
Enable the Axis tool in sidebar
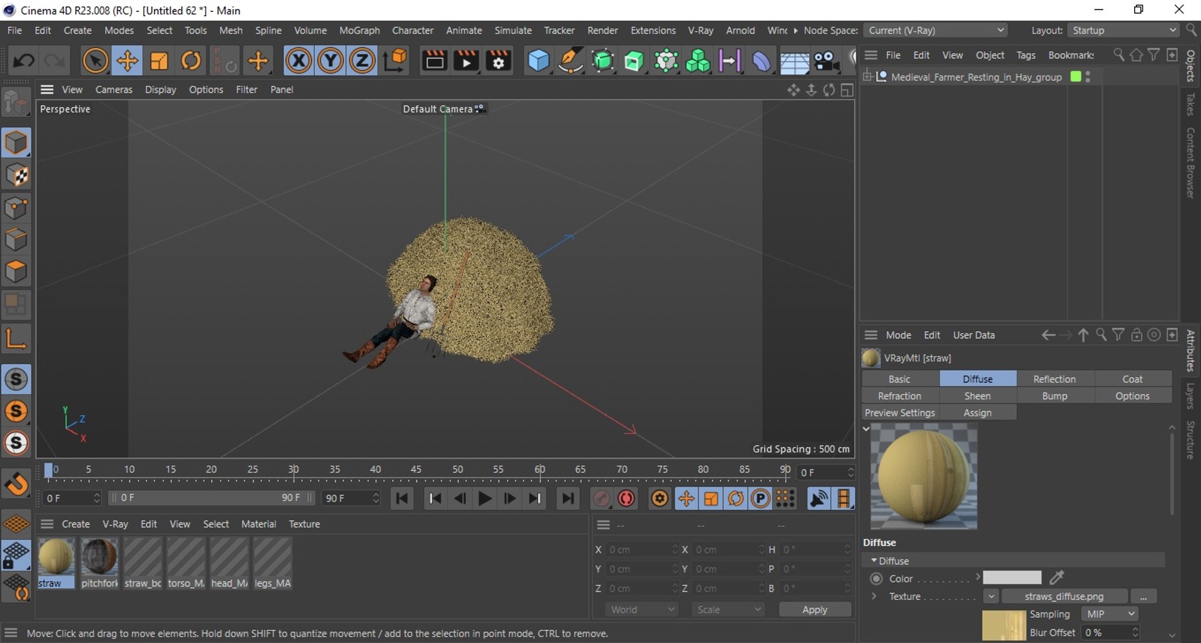click(16, 338)
